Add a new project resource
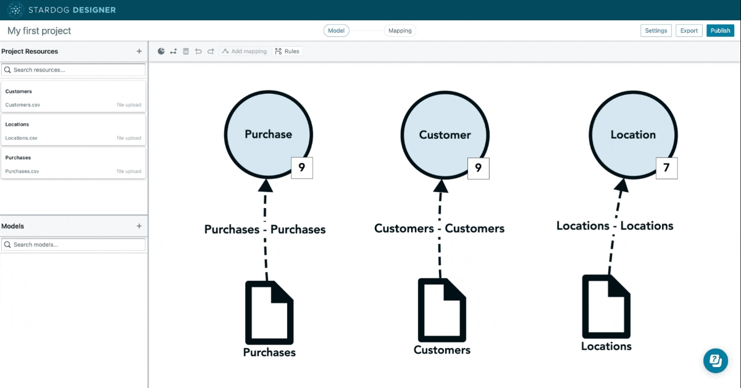 (139, 51)
